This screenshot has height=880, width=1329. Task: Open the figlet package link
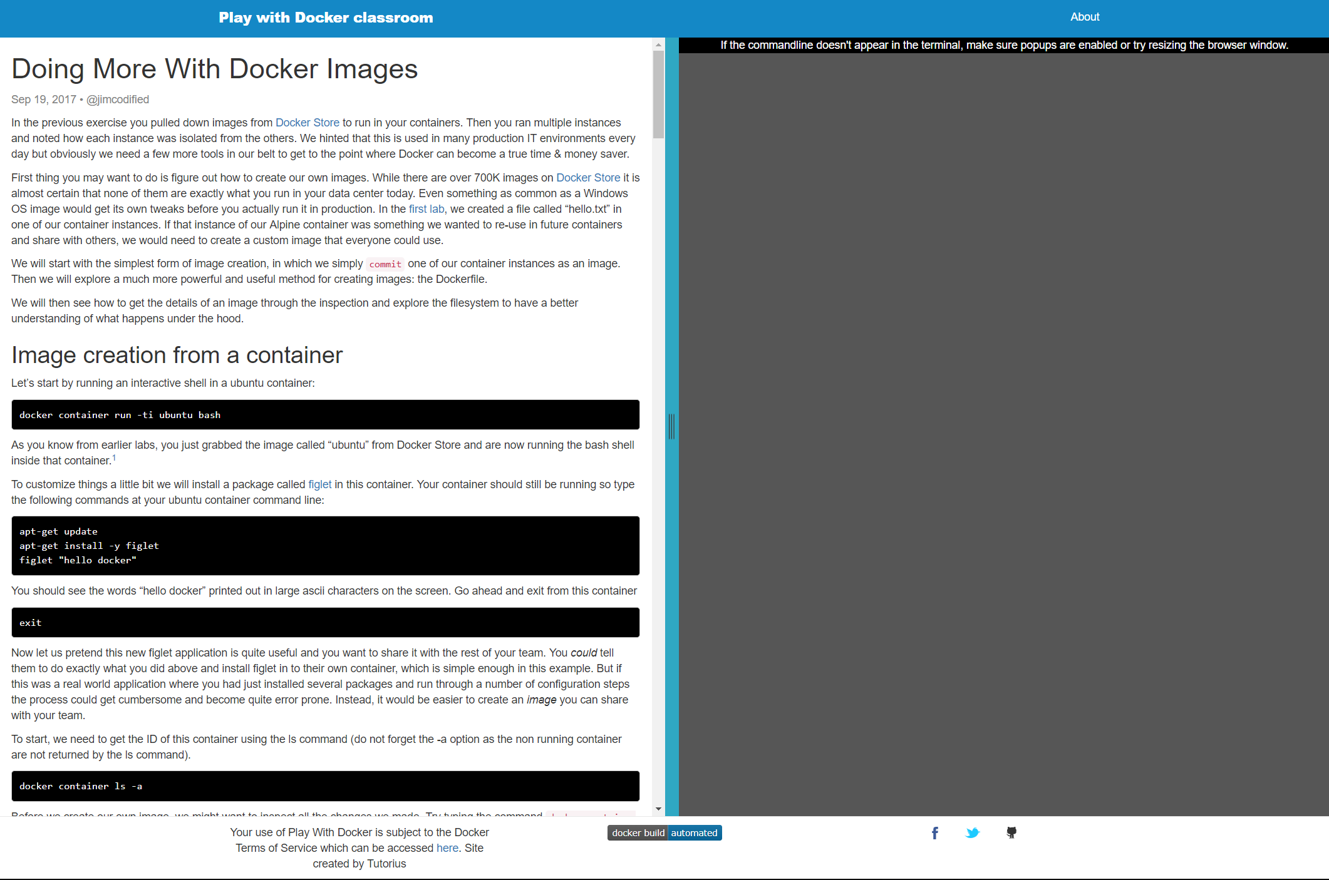pos(320,484)
